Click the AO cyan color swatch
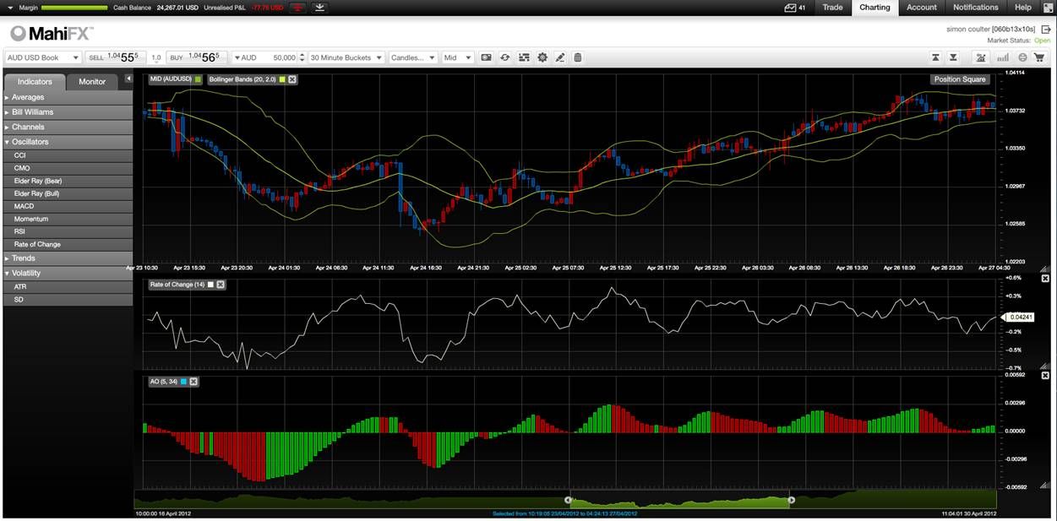The image size is (1057, 521). point(183,382)
